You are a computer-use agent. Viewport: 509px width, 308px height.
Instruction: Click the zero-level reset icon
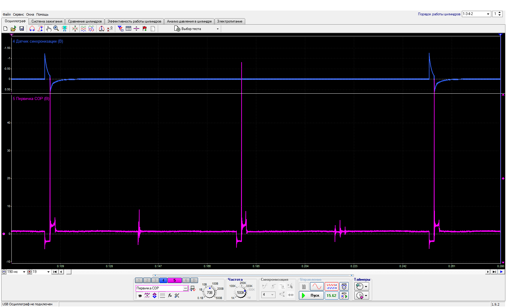point(110,29)
